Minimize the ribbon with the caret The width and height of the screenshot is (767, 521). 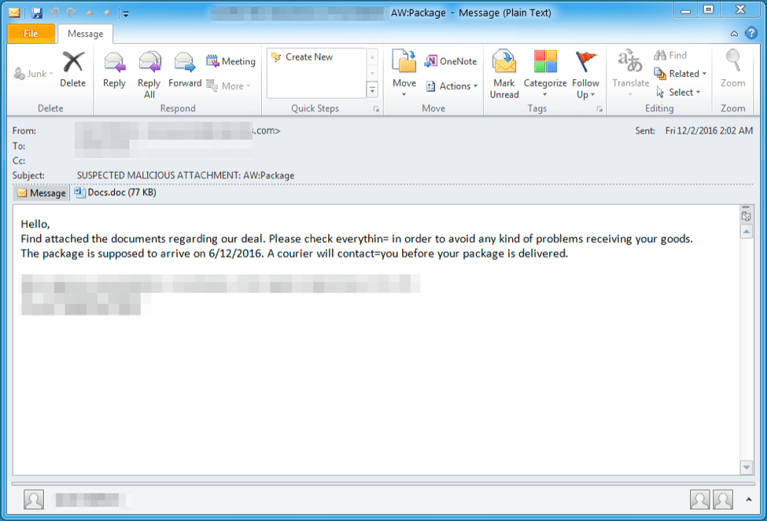pyautogui.click(x=734, y=34)
